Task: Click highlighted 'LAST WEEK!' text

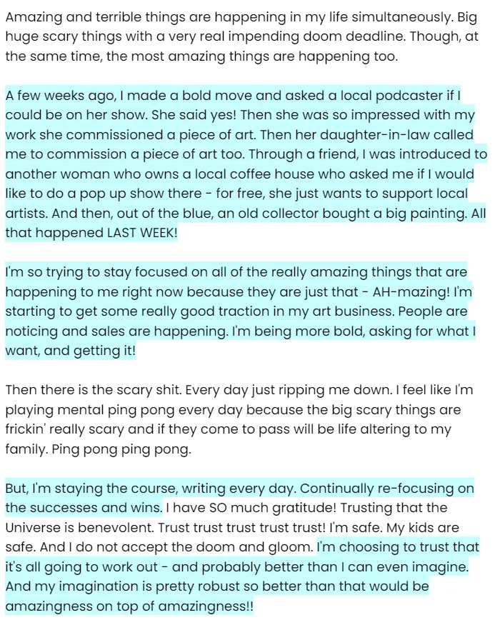Action: coord(142,233)
